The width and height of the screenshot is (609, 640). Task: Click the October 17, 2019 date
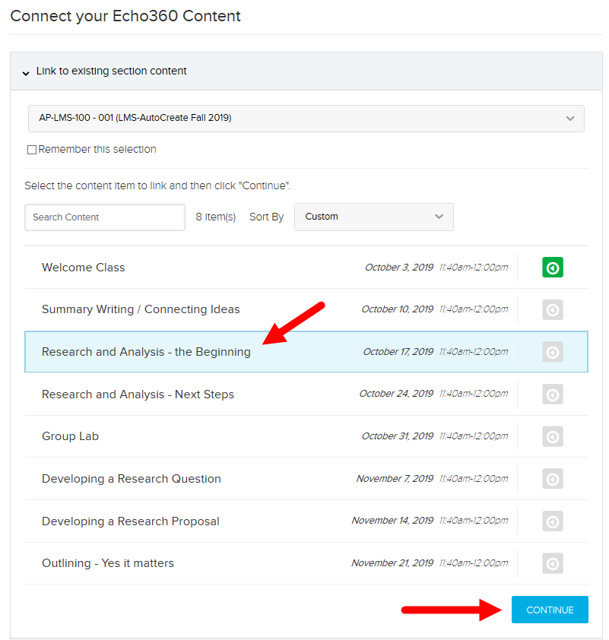pos(398,352)
